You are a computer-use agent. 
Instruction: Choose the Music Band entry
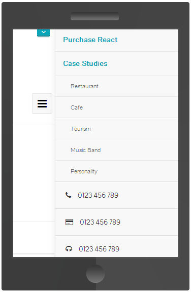tap(86, 150)
